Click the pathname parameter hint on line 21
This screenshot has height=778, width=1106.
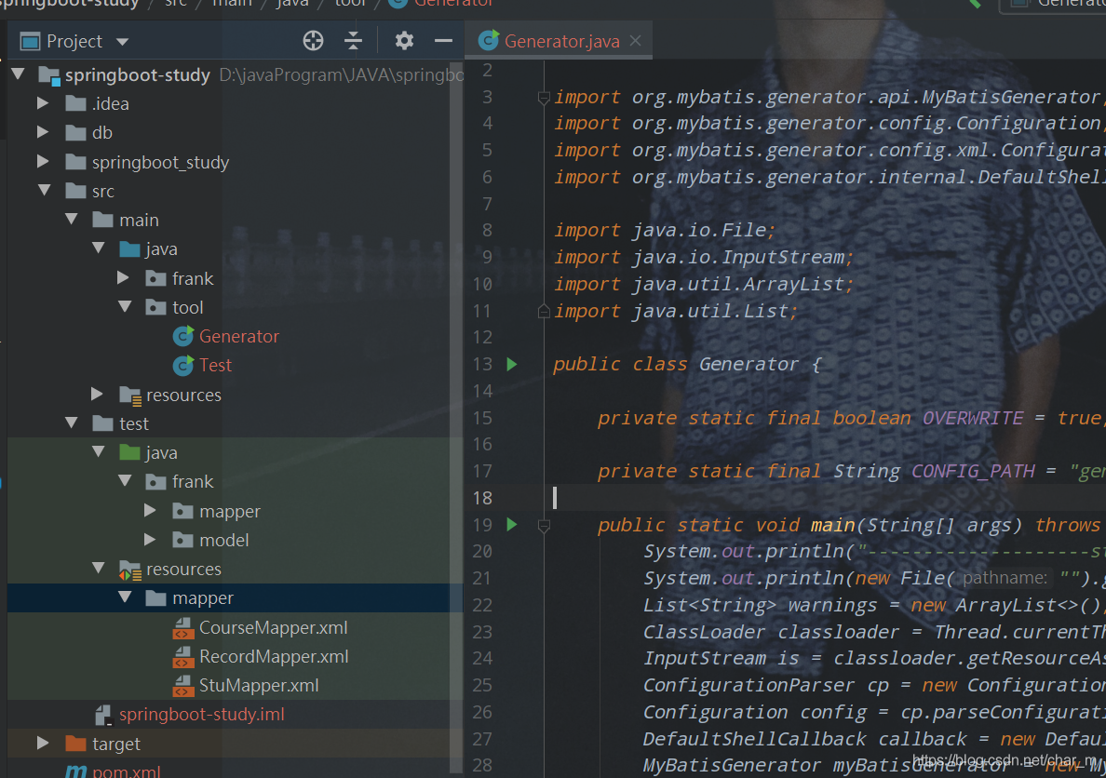coord(1005,579)
